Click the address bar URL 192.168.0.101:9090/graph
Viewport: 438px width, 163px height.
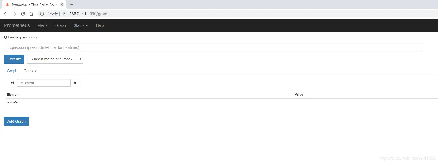click(85, 14)
